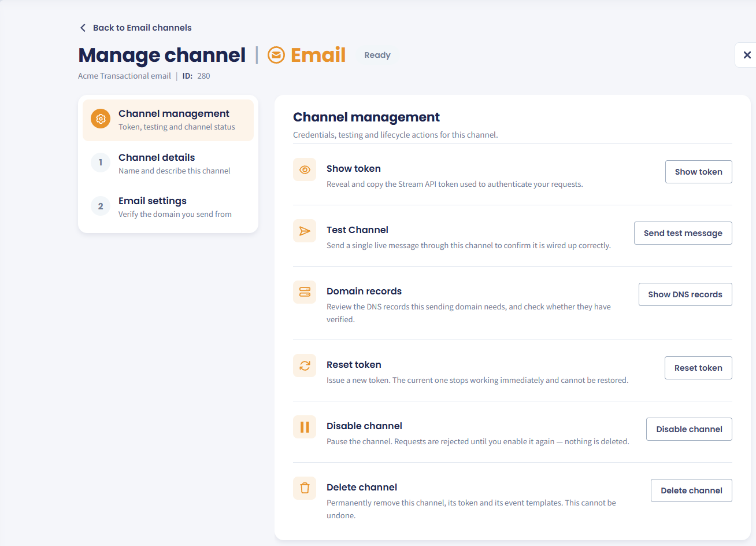This screenshot has height=546, width=756.
Task: Click the Acme Transactional email name
Action: click(124, 76)
